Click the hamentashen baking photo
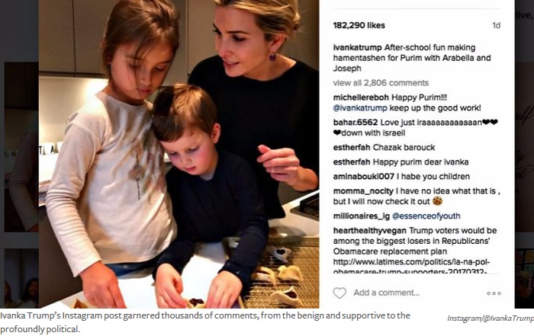This screenshot has width=534, height=336. coord(179,154)
